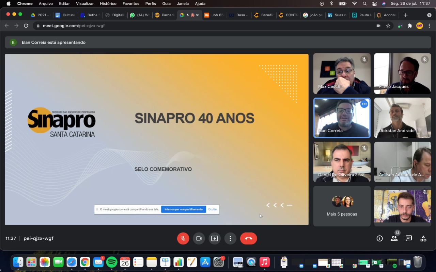Open Chrome three-dot menu
436x272 pixels.
coord(429,26)
